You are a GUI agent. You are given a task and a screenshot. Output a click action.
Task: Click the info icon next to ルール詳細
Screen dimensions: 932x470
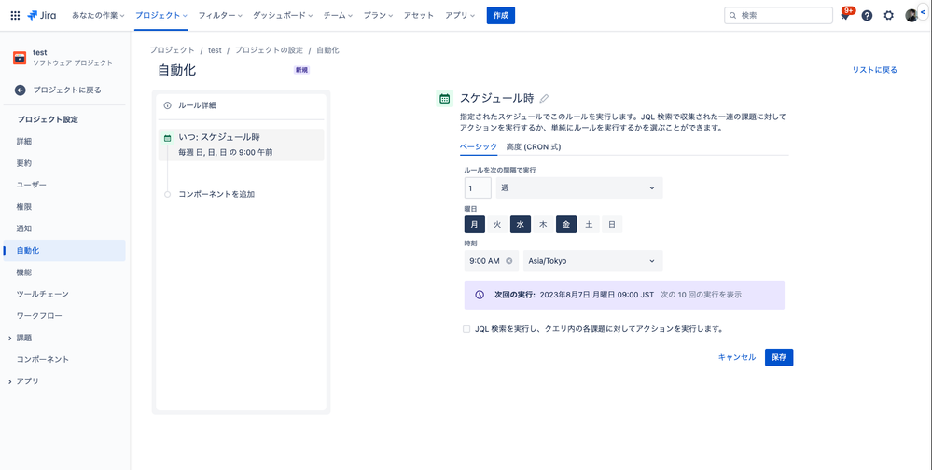click(x=167, y=105)
